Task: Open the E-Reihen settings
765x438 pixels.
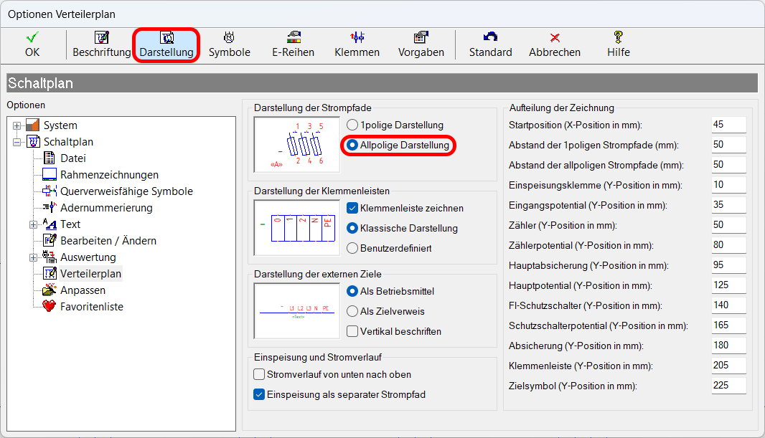Action: click(x=293, y=44)
